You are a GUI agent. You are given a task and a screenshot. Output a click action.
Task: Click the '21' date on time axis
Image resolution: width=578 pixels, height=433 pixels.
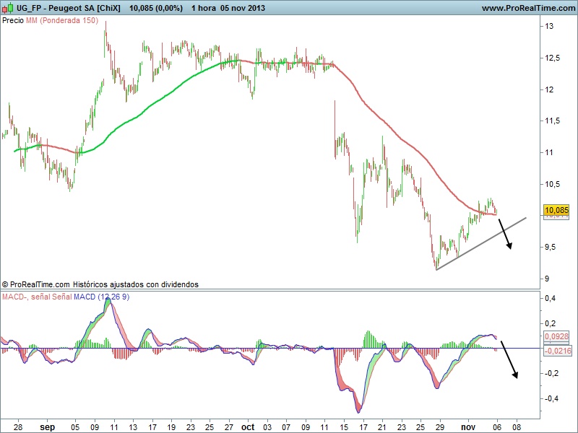382,427
